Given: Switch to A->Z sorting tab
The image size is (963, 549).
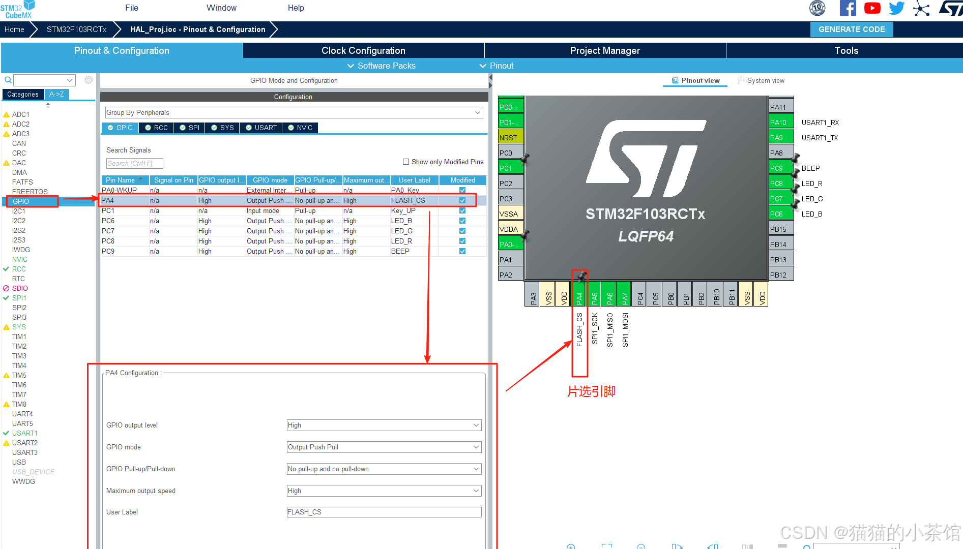Looking at the screenshot, I should tap(56, 94).
